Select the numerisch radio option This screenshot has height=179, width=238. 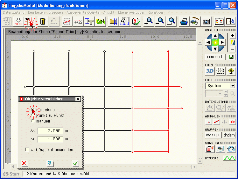coord(33,110)
